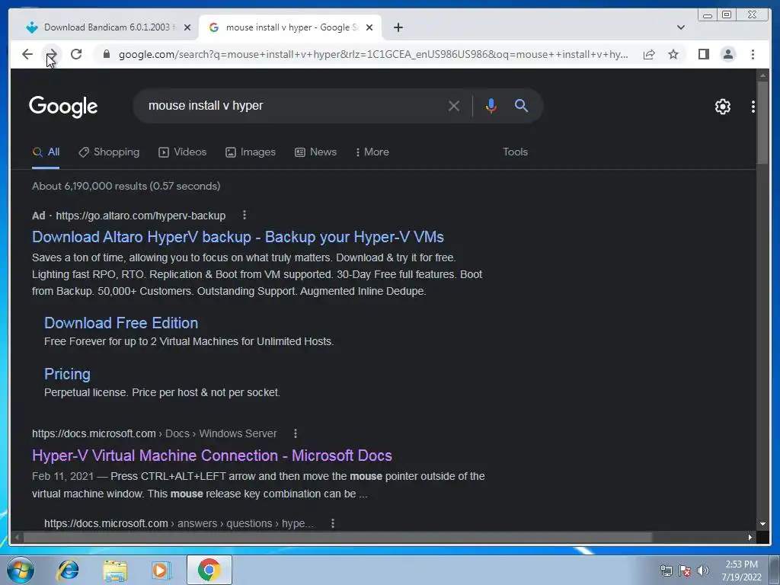Open Windows Media Player from taskbar
Image resolution: width=780 pixels, height=585 pixels.
click(x=161, y=570)
